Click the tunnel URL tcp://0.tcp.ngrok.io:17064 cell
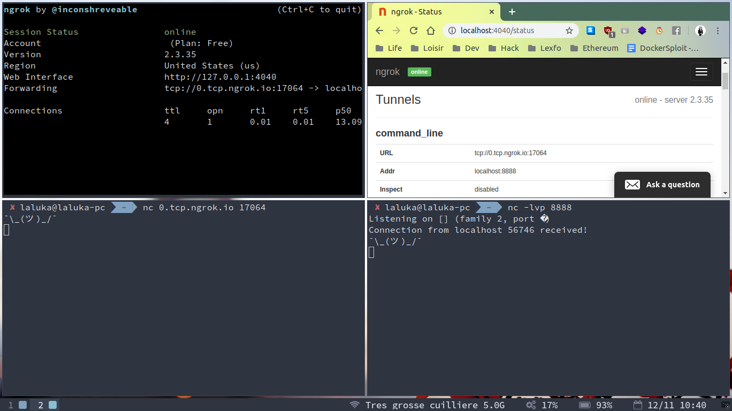 pos(510,153)
